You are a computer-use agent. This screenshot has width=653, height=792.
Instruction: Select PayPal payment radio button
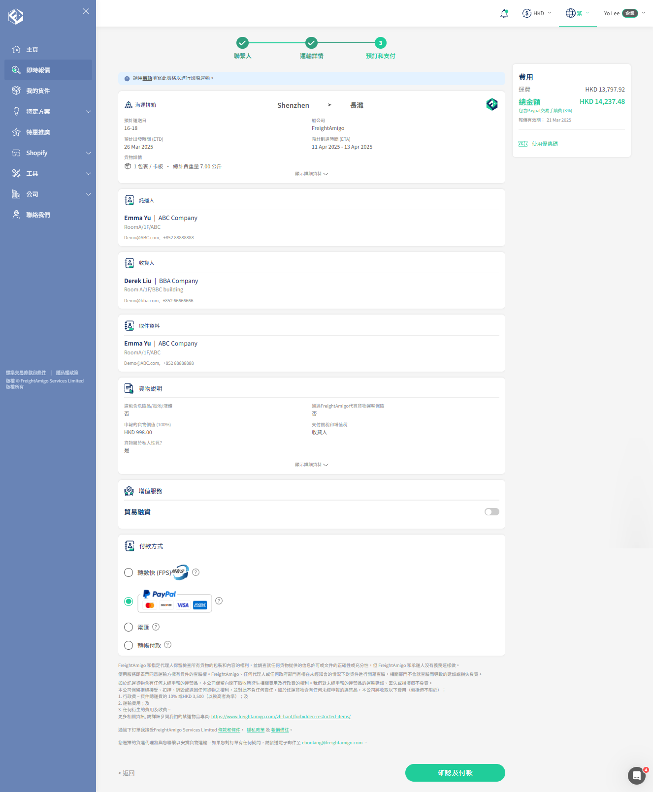tap(129, 602)
